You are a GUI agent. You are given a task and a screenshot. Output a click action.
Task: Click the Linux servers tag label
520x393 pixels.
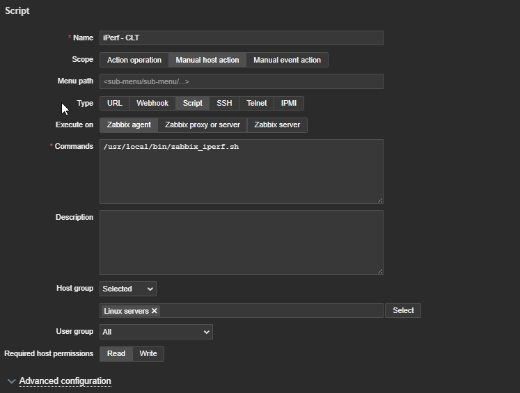(127, 311)
